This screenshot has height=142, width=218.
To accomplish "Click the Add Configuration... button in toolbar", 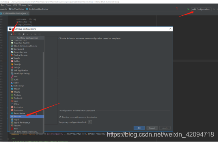I will 201,9.
